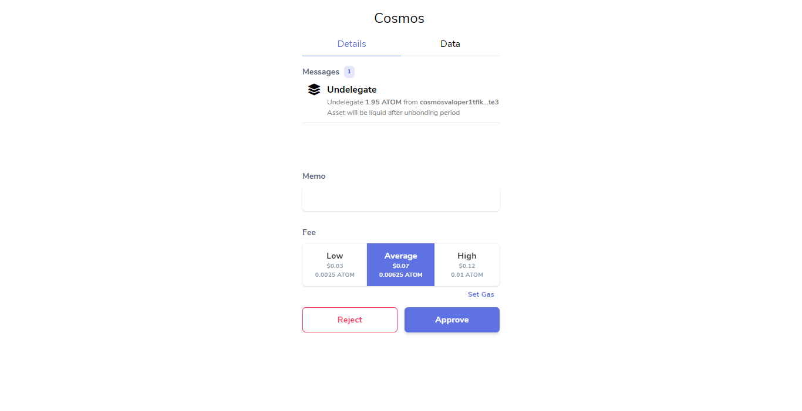Choose the High fee option

pos(467,265)
